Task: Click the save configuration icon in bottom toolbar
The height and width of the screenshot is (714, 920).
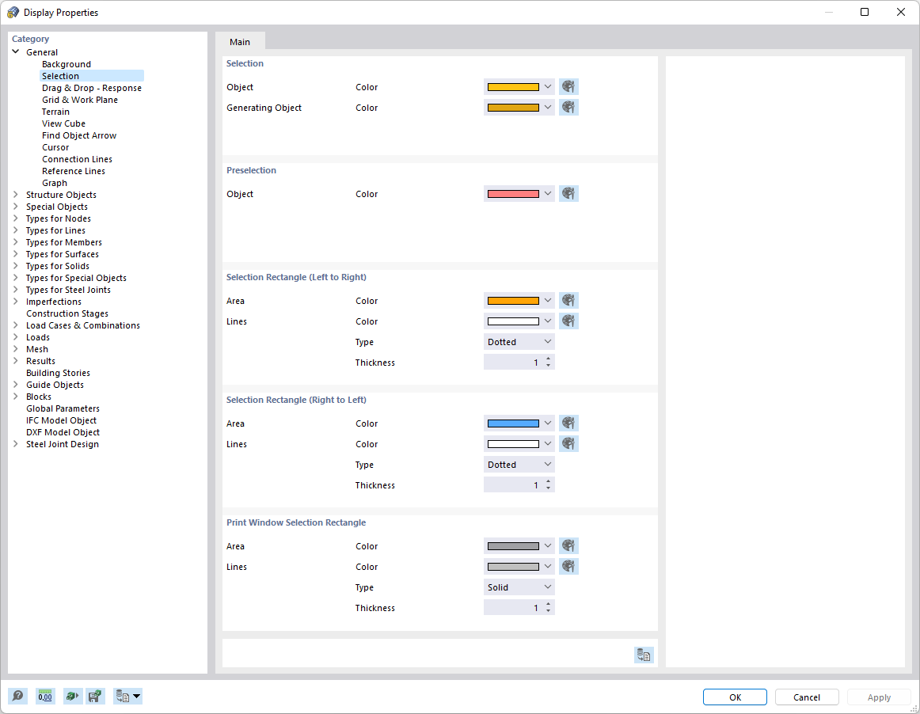Action: [95, 697]
